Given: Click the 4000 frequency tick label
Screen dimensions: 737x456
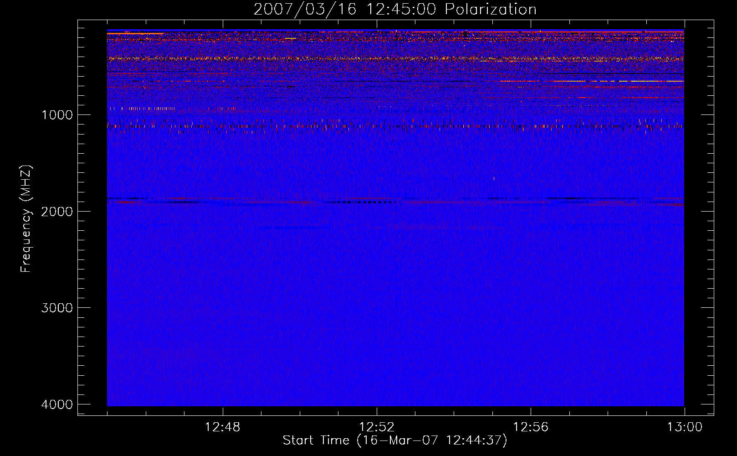Looking at the screenshot, I should pyautogui.click(x=57, y=404).
